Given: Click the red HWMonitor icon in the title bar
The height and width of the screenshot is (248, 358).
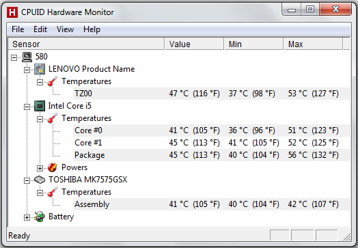Looking at the screenshot, I should [x=12, y=12].
